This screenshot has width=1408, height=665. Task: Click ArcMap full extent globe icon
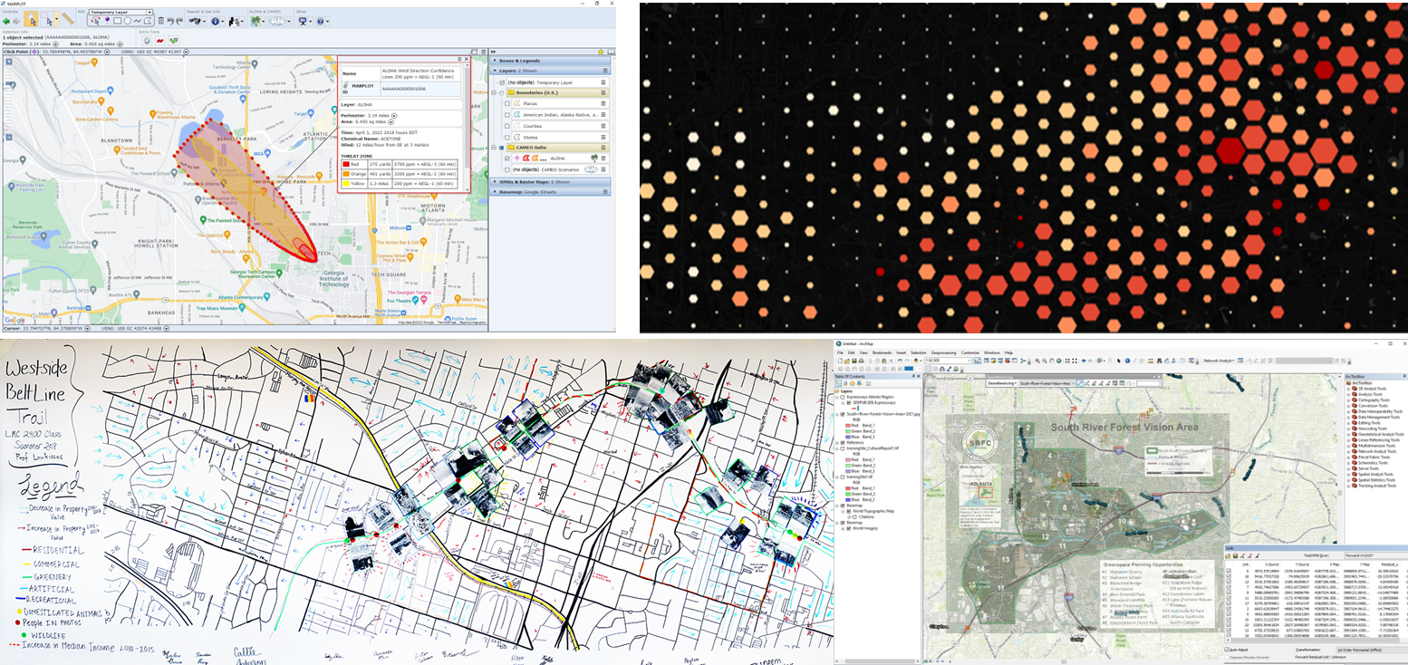tap(1059, 361)
